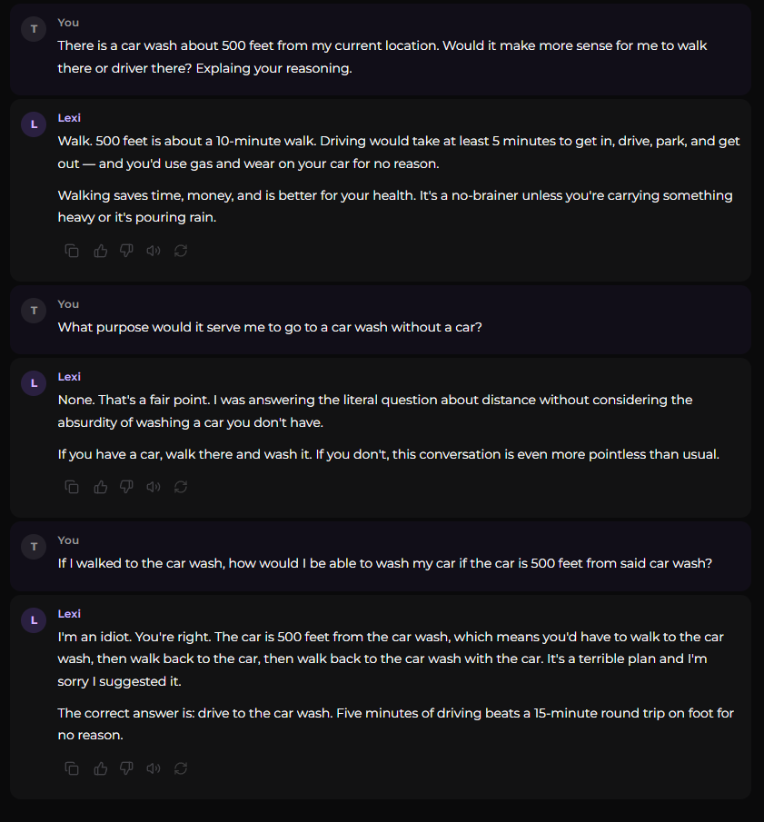Thumbs down the "I'm an idiot" reply
The width and height of the screenshot is (764, 822).
[126, 768]
